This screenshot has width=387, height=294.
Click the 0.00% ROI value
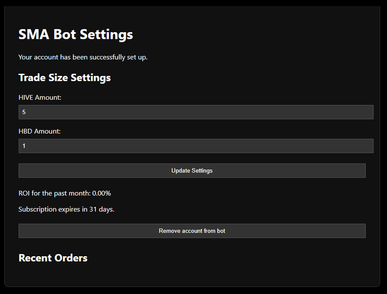tap(101, 193)
